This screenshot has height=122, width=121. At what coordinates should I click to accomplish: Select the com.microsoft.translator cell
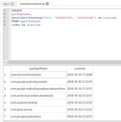[x=38, y=75]
